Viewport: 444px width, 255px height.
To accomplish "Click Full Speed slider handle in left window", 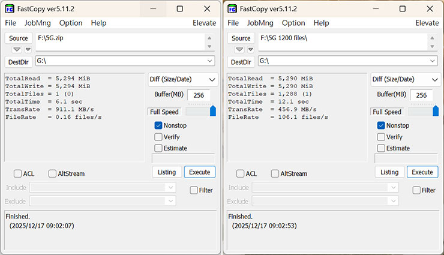I will pos(213,110).
